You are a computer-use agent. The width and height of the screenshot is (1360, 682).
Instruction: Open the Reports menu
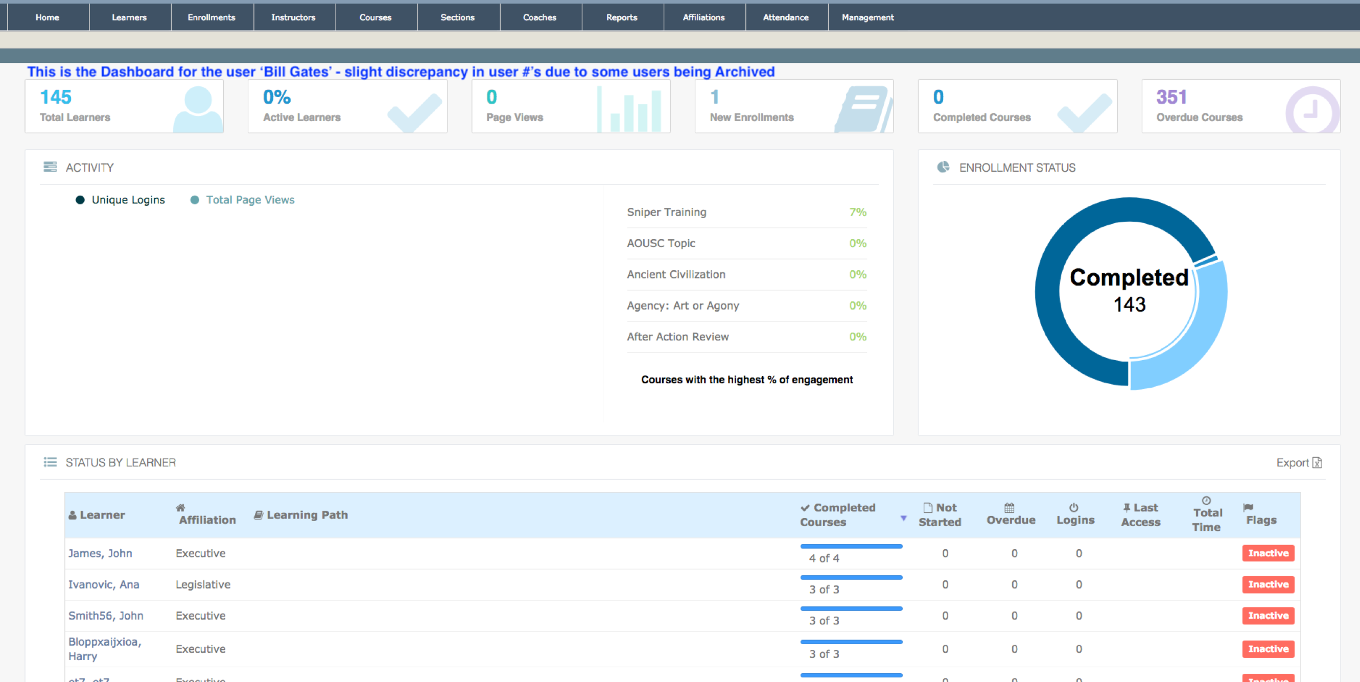coord(621,17)
